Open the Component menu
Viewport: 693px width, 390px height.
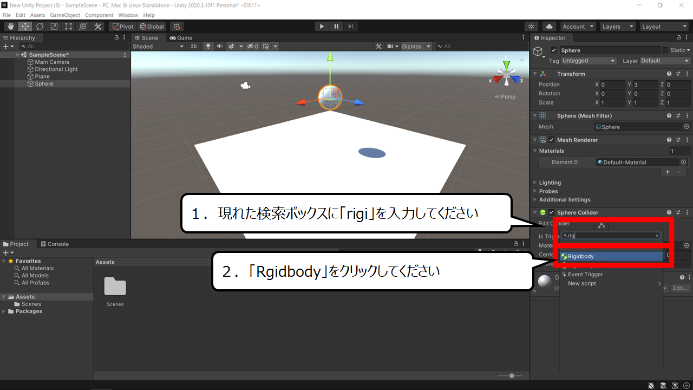(x=99, y=15)
